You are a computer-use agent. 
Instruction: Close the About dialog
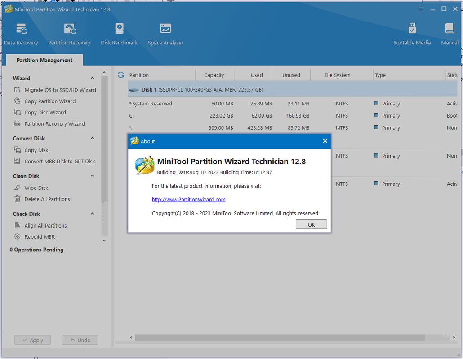coord(325,141)
